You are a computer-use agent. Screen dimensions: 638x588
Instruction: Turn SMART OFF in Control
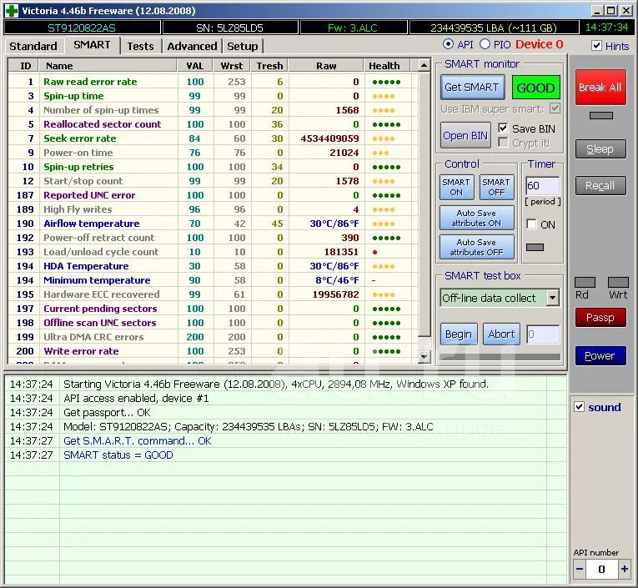496,187
